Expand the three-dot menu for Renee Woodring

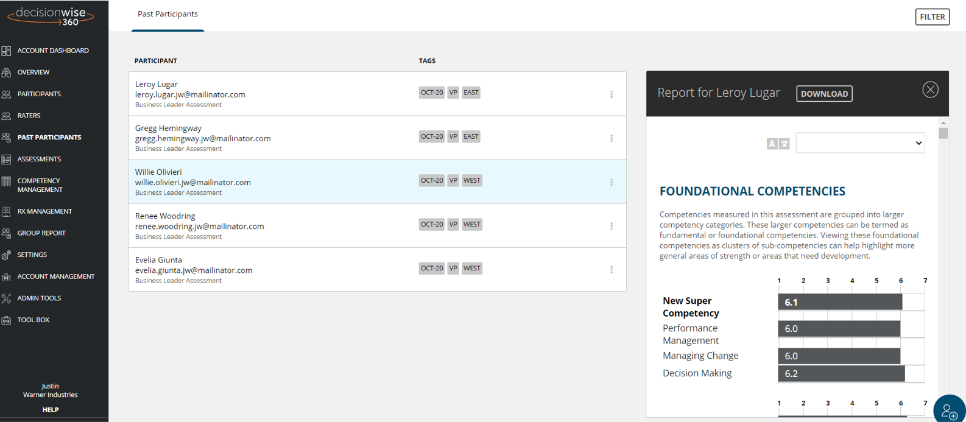pos(612,226)
